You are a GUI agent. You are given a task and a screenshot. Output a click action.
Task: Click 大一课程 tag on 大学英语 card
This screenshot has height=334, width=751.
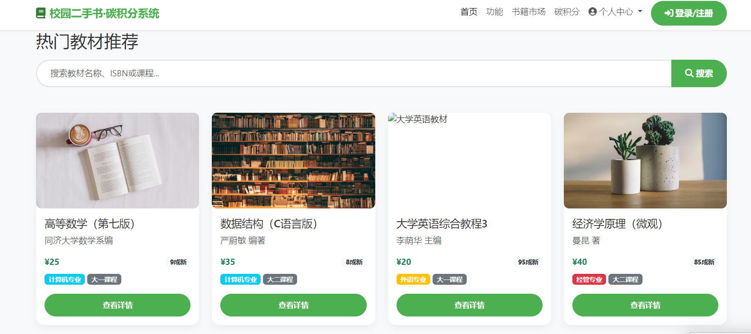tap(450, 280)
